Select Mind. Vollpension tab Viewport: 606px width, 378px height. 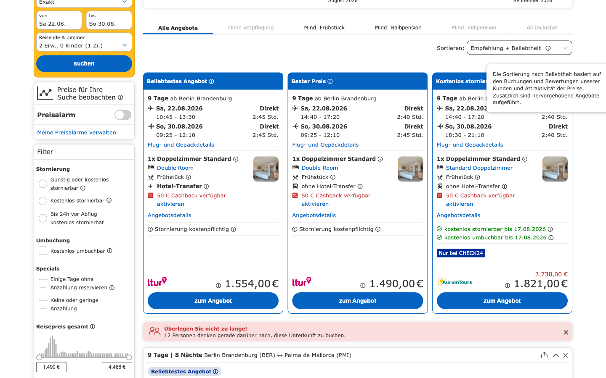click(x=474, y=28)
